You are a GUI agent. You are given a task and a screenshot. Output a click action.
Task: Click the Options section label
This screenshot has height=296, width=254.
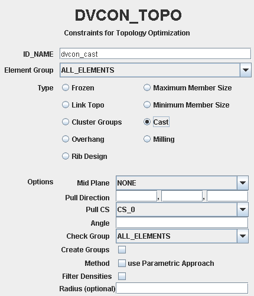click(x=40, y=182)
